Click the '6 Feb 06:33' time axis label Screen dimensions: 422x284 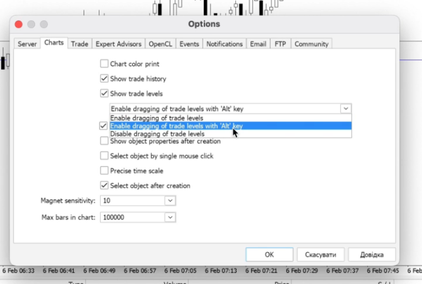(x=18, y=271)
